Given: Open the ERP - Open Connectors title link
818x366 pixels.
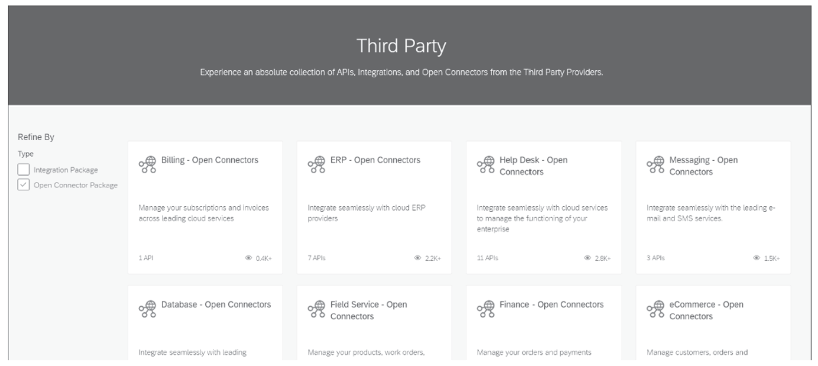Looking at the screenshot, I should (375, 160).
